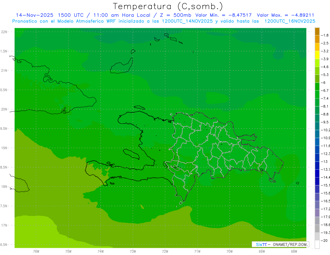This screenshot has width=330, height=255.
Task: Click the '20N' latitude label
Action: 4,109
